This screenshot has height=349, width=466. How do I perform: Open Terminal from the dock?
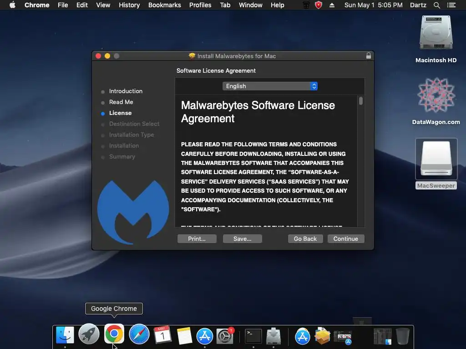[253, 336]
